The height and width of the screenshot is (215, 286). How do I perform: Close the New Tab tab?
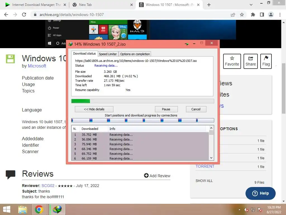pos(132,5)
